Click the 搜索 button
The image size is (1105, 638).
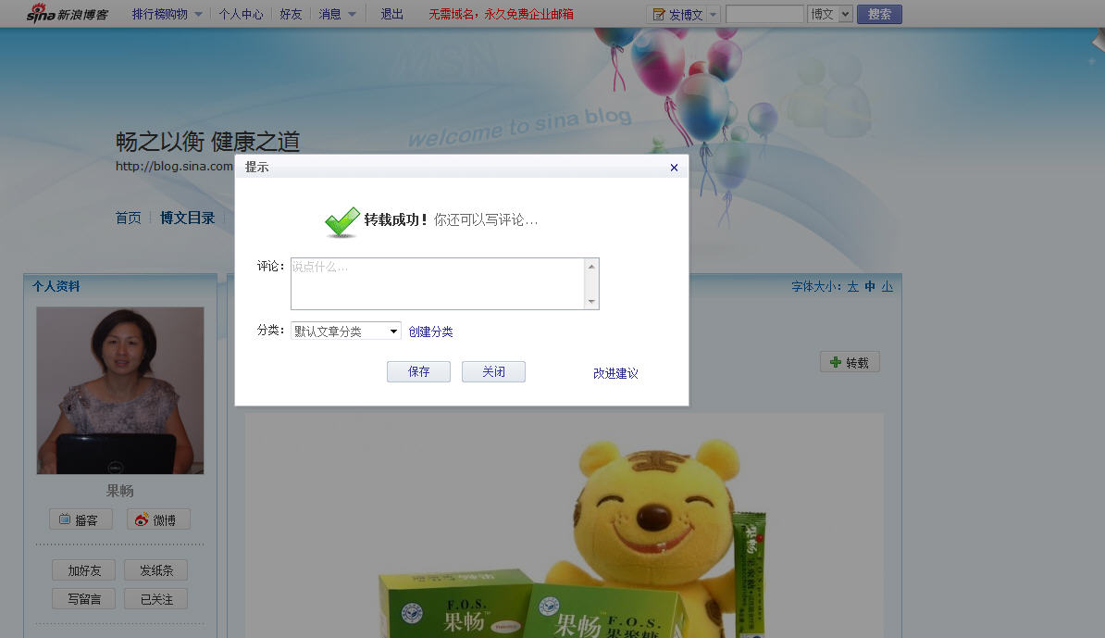879,14
